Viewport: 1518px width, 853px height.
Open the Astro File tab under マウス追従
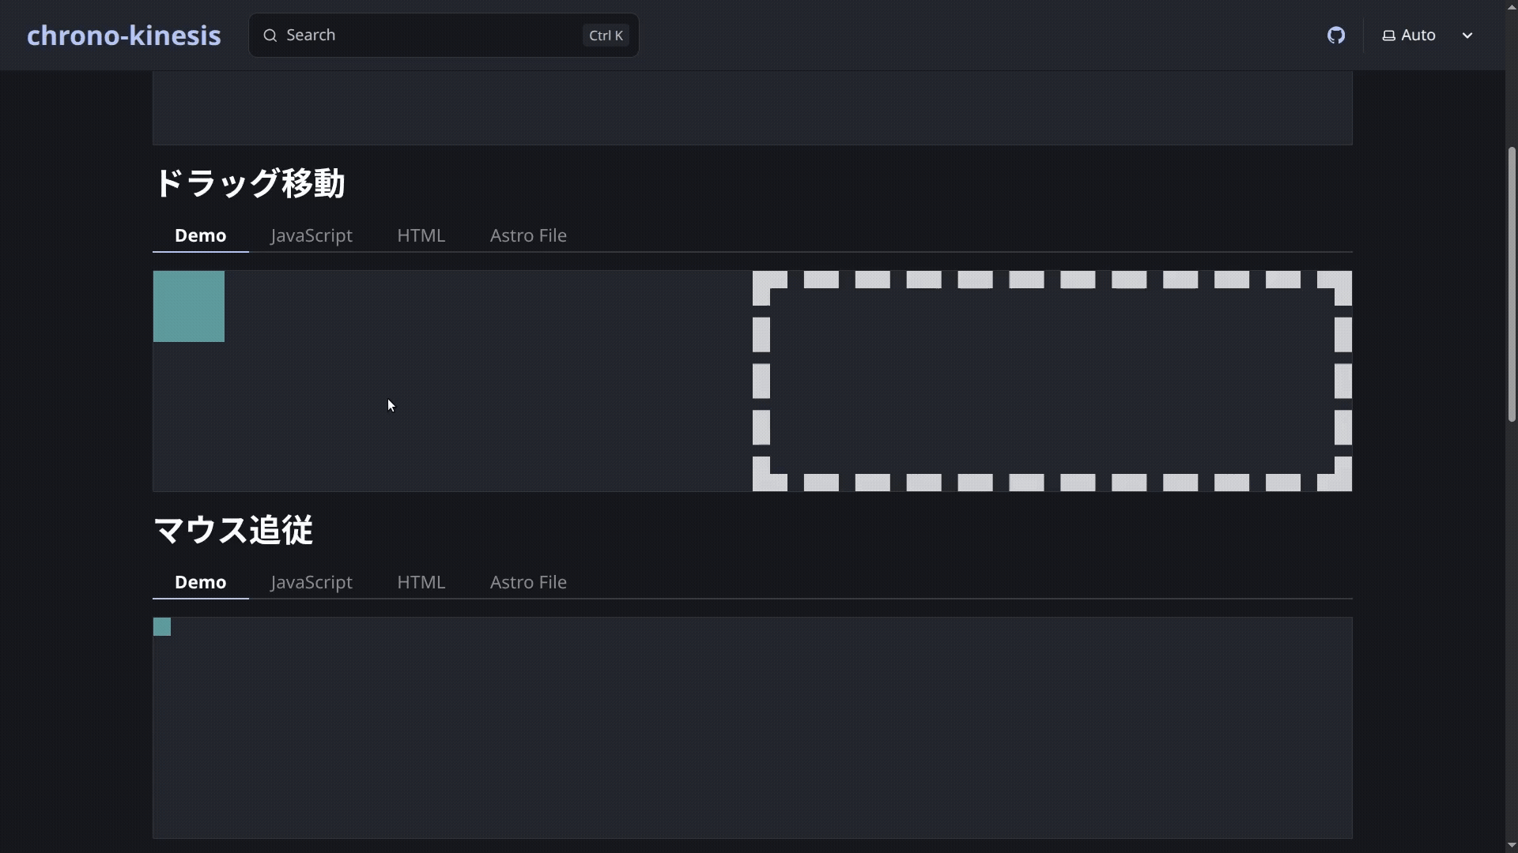click(x=528, y=582)
